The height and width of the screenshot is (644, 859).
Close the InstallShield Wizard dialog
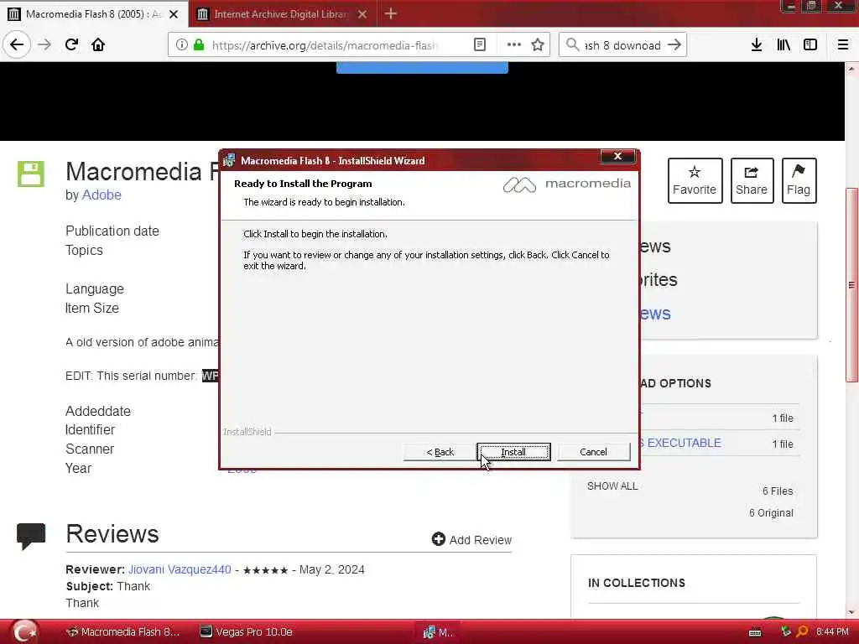click(x=617, y=157)
